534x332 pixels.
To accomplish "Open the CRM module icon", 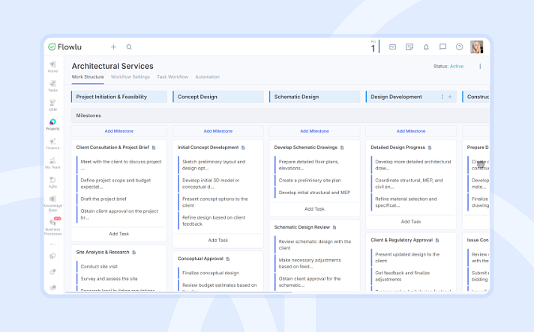I will coord(52,105).
